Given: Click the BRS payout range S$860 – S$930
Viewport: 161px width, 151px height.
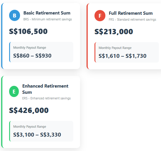Looking at the screenshot, I should click(x=32, y=56).
